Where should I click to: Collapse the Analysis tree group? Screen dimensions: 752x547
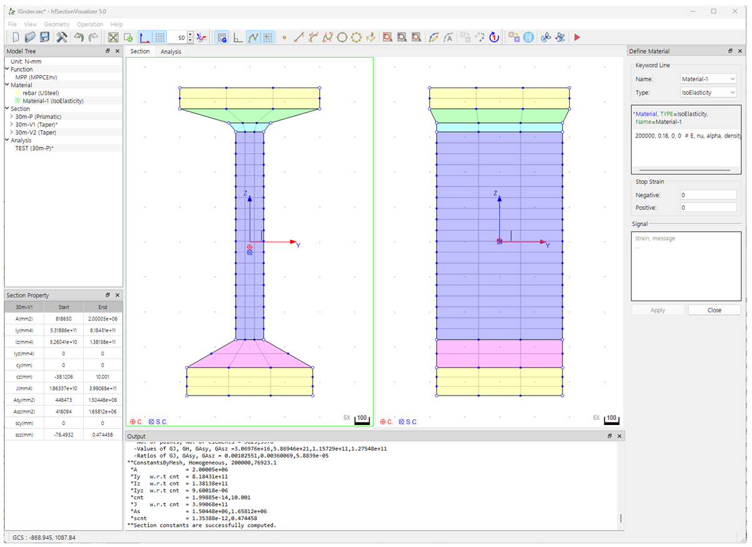[x=8, y=141]
